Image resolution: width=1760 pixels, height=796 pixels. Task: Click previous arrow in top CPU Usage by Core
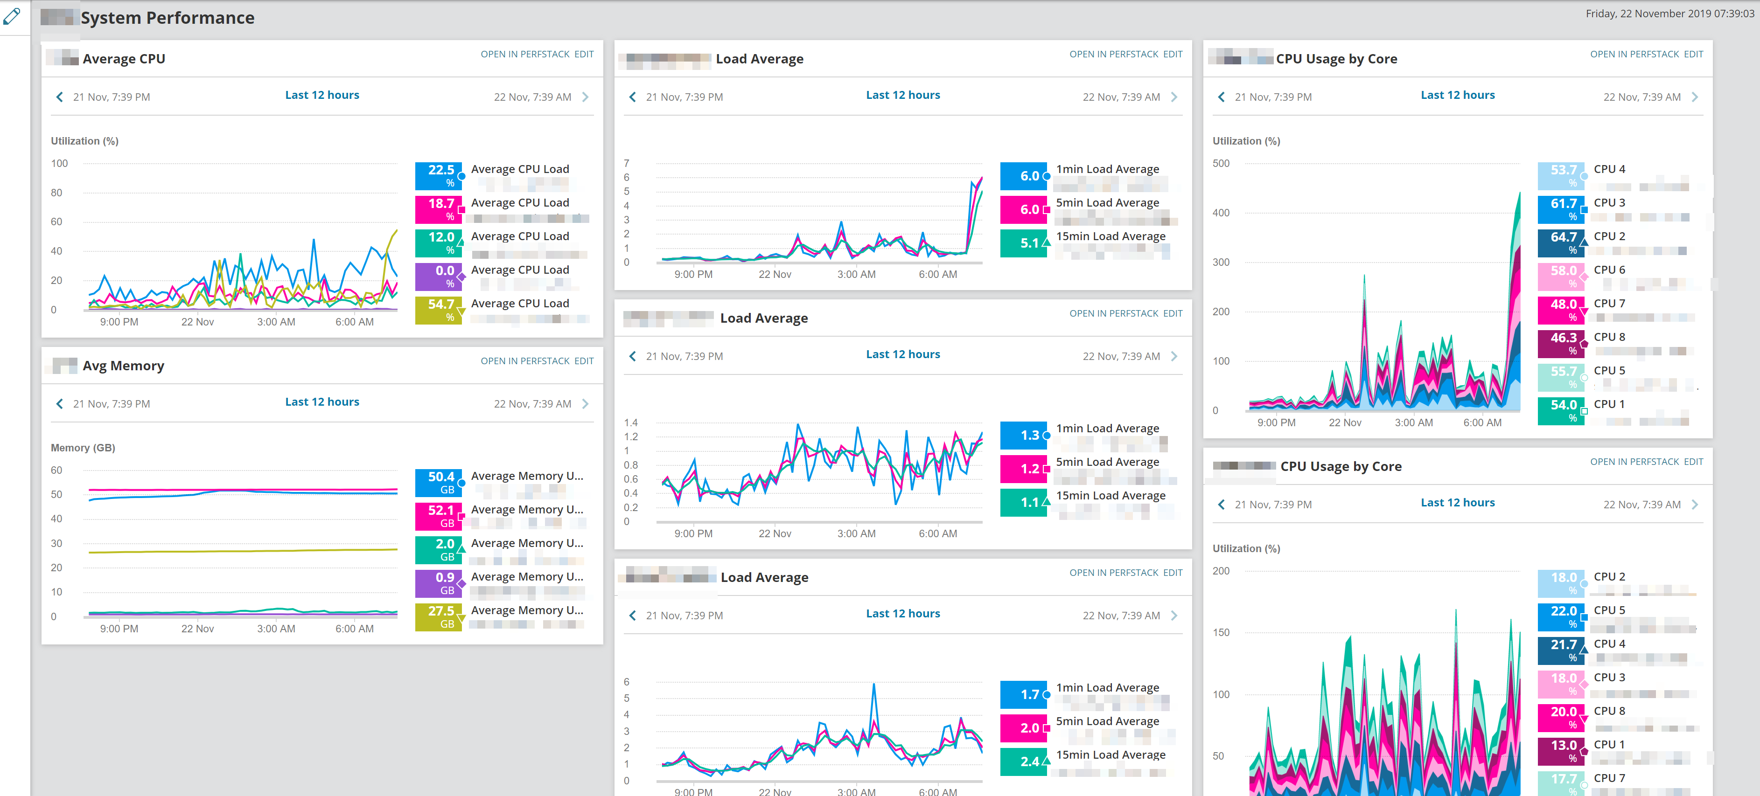pos(1222,97)
